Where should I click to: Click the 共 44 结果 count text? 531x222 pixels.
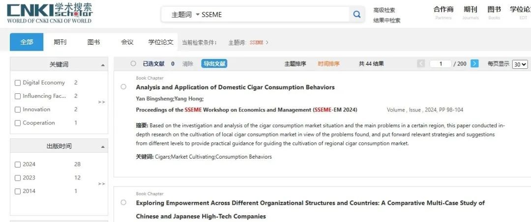point(371,64)
